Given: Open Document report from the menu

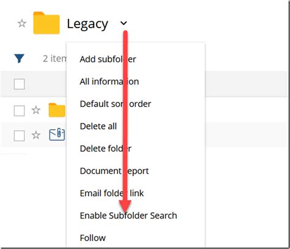Looking at the screenshot, I should 114,171.
